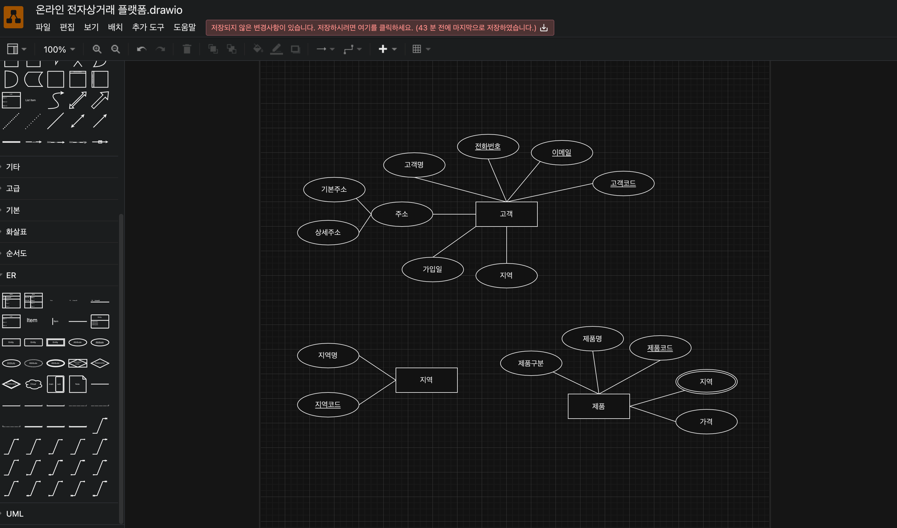This screenshot has height=528, width=897.
Task: Undo the last action
Action: click(x=142, y=49)
